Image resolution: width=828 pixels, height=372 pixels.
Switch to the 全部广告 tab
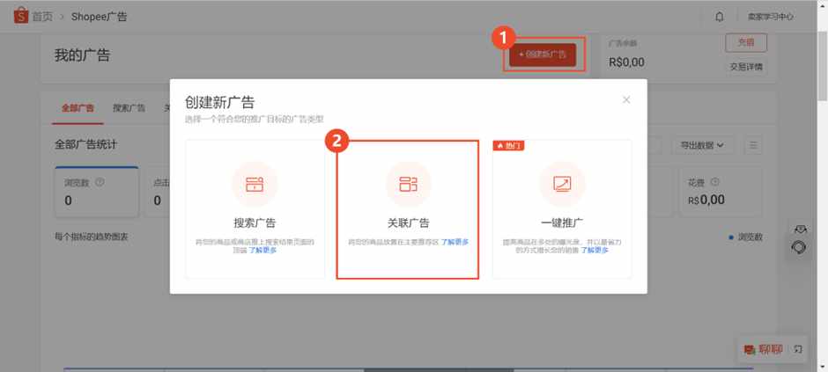(78, 108)
